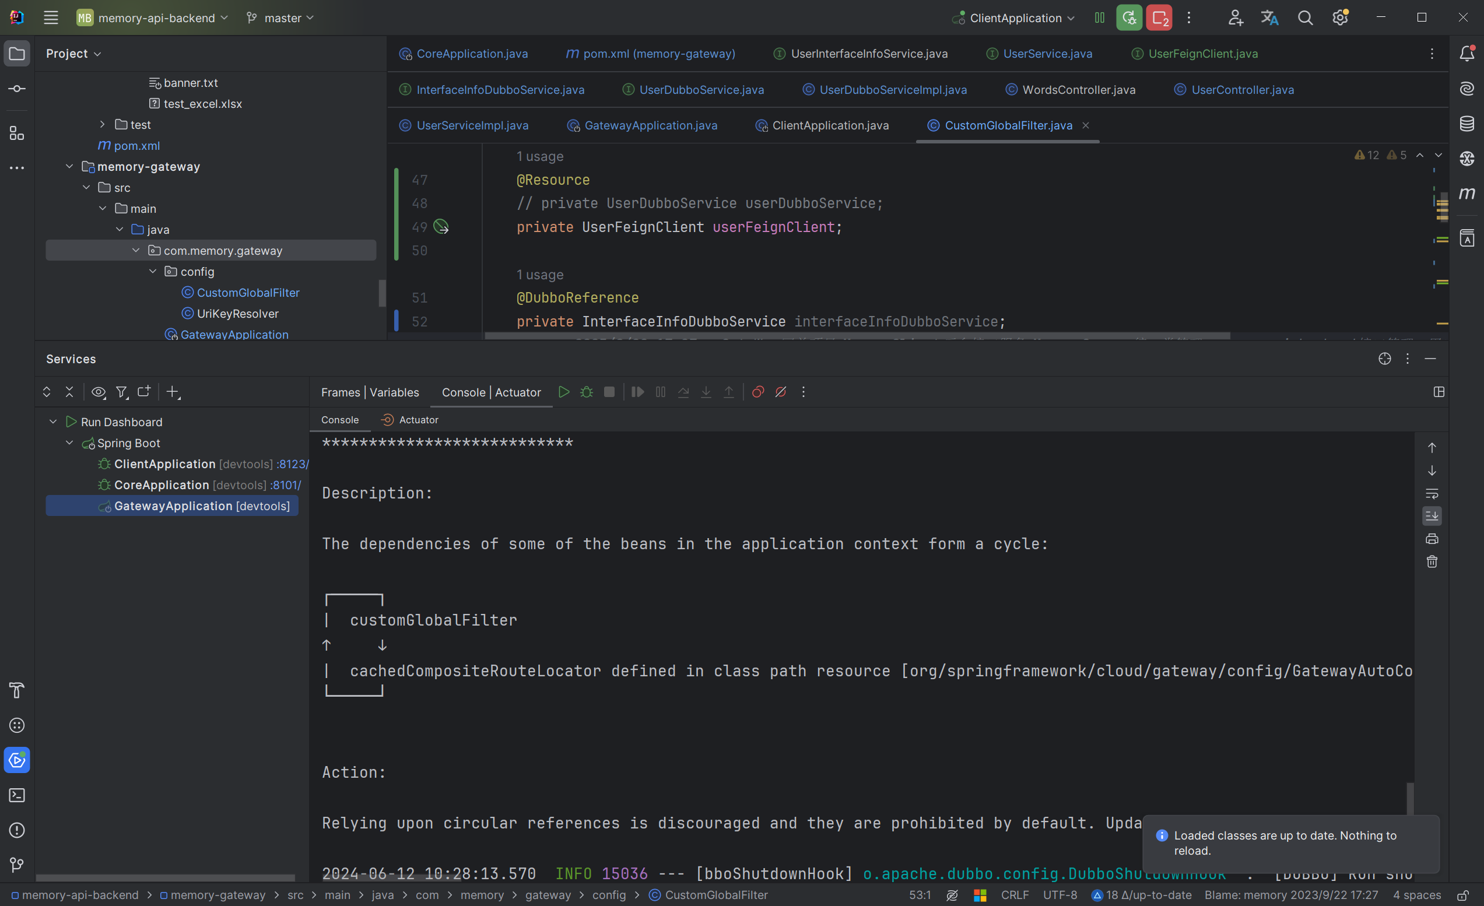Select the Frames | Variables tab
Viewport: 1484px width, 906px height.
370,392
